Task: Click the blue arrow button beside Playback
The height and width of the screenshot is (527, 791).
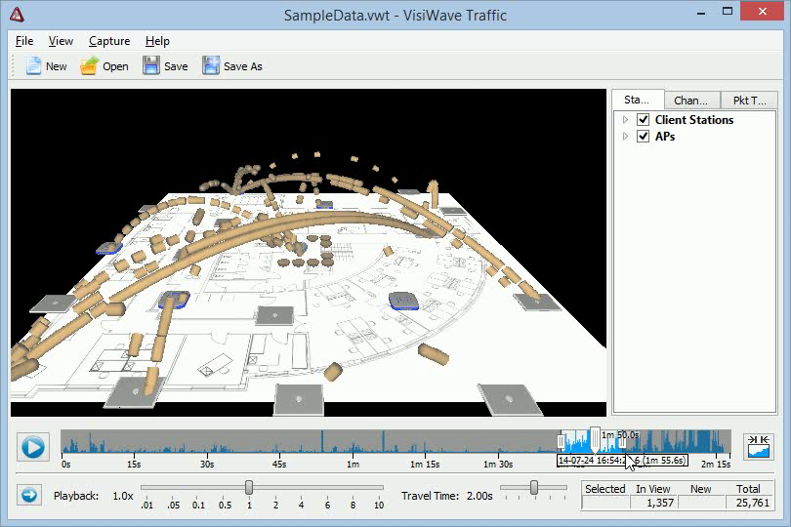Action: pos(28,495)
